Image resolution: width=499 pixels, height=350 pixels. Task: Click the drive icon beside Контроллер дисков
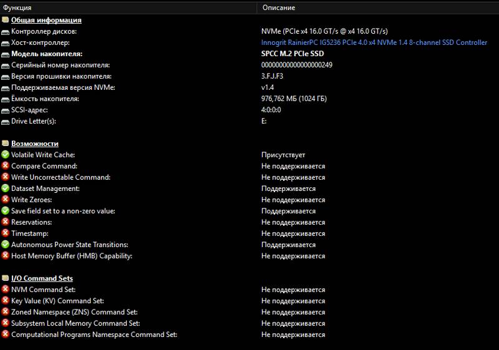point(6,31)
